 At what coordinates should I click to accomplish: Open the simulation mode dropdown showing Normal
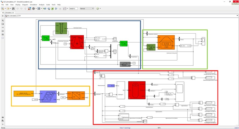(87, 9)
